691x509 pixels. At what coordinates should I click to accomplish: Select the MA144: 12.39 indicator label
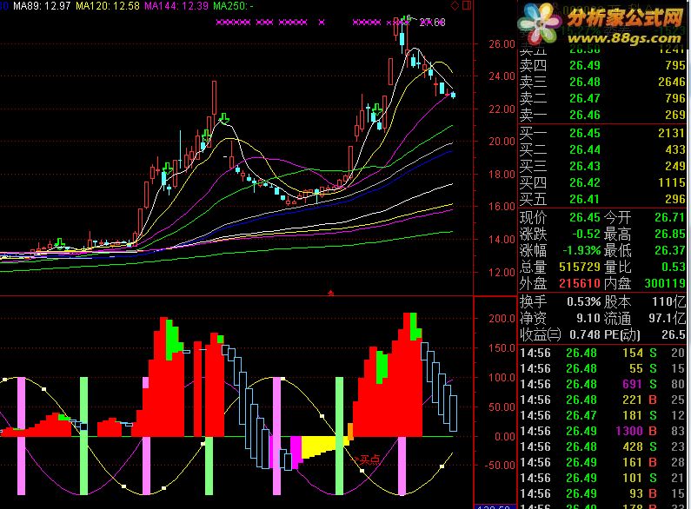(176, 6)
